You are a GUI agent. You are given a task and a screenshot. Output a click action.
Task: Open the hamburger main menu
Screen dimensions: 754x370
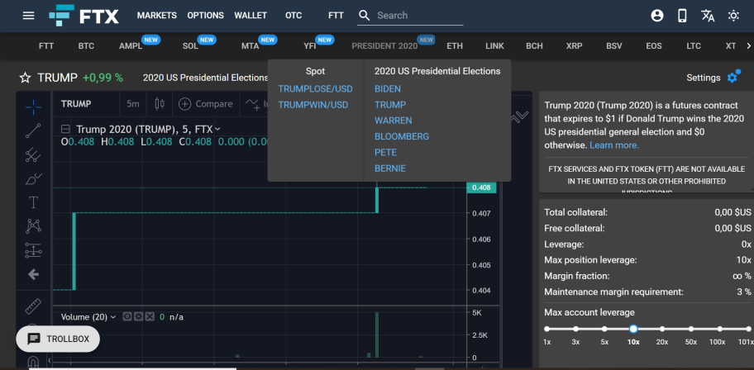(28, 16)
